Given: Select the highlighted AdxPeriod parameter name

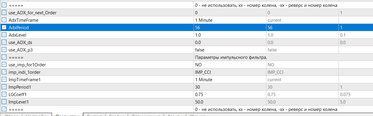Looking at the screenshot, I should [19, 28].
